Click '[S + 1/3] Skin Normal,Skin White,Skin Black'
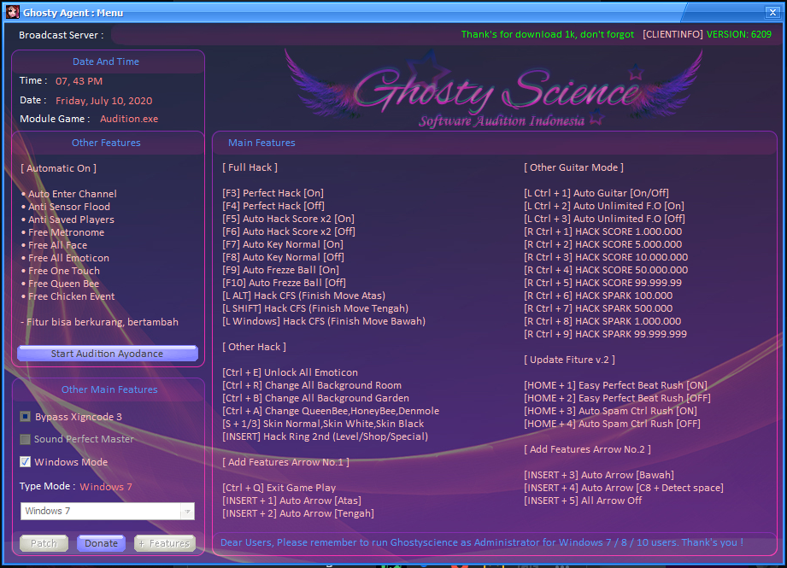The width and height of the screenshot is (787, 568). tap(323, 424)
